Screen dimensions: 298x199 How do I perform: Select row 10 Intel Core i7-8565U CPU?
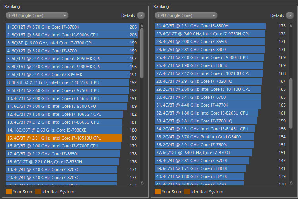pyautogui.click(x=72, y=98)
